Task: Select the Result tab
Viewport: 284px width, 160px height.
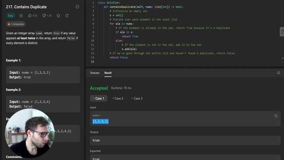Action: [108, 73]
